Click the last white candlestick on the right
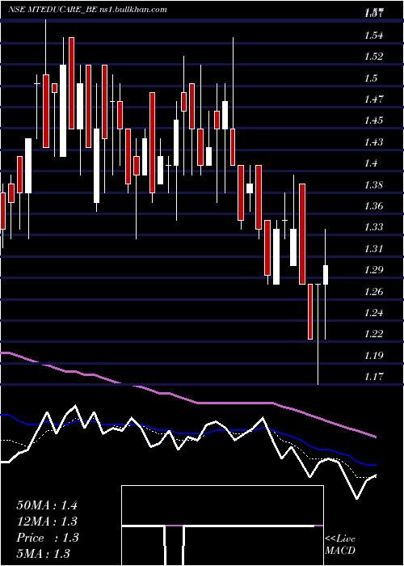 [326, 275]
